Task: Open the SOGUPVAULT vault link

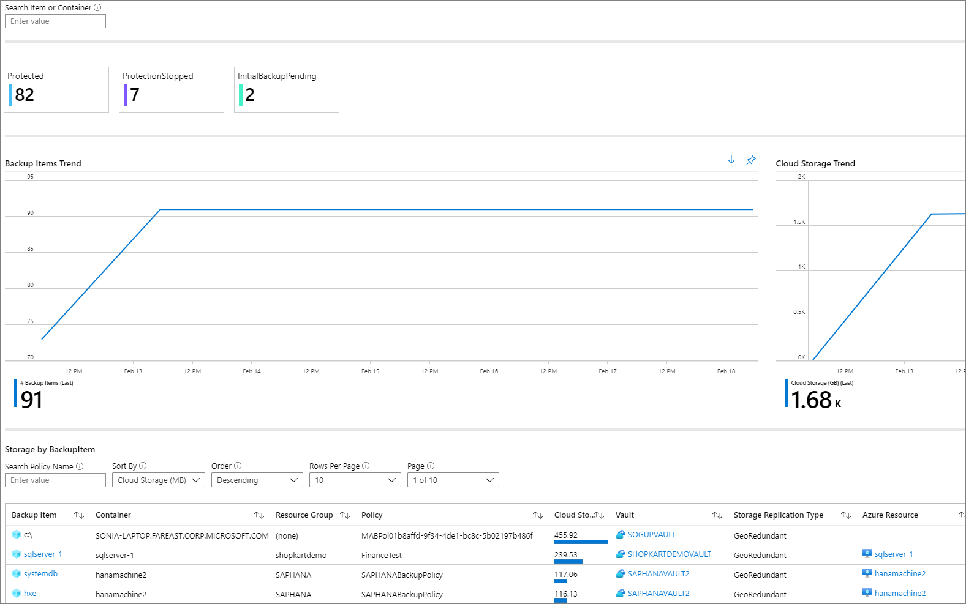Action: (651, 535)
